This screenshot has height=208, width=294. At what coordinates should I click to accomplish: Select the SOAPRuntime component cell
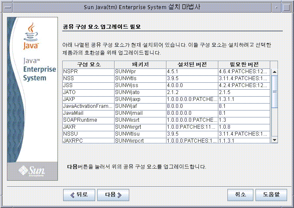tap(89, 120)
